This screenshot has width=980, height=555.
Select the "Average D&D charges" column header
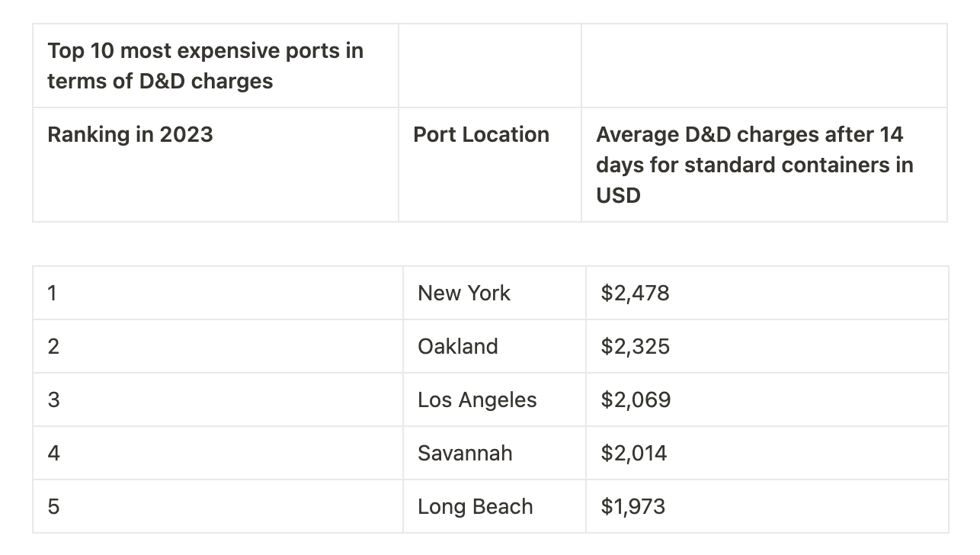point(754,165)
